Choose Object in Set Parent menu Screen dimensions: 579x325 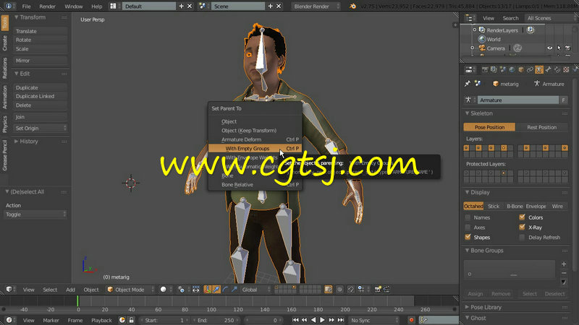[x=255, y=121]
